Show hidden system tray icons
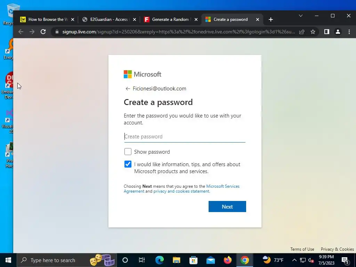The height and width of the screenshot is (267, 356). click(x=294, y=260)
